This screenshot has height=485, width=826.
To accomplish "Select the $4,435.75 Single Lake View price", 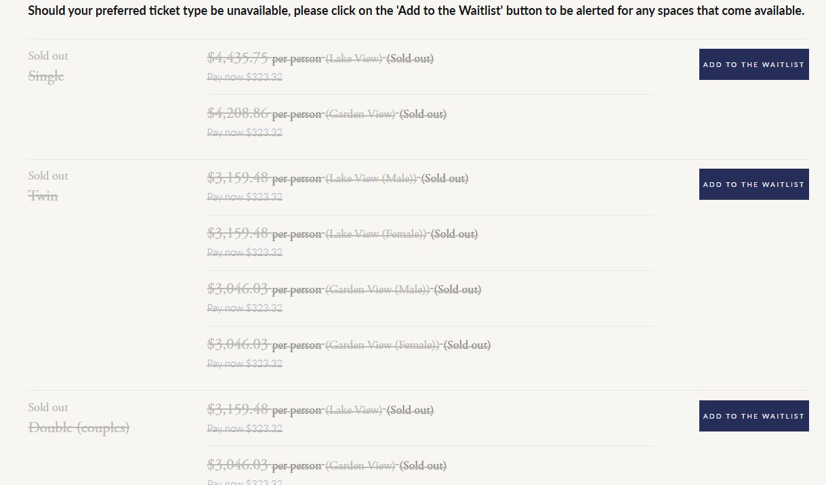I will pyautogui.click(x=238, y=58).
